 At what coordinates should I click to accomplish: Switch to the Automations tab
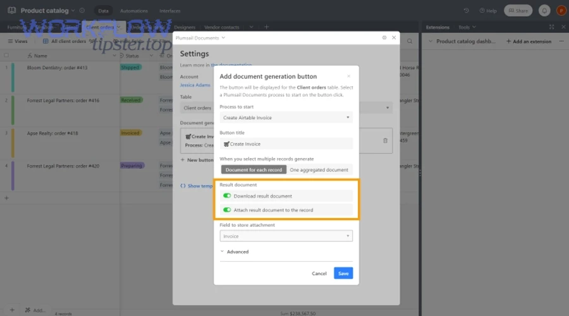134,11
